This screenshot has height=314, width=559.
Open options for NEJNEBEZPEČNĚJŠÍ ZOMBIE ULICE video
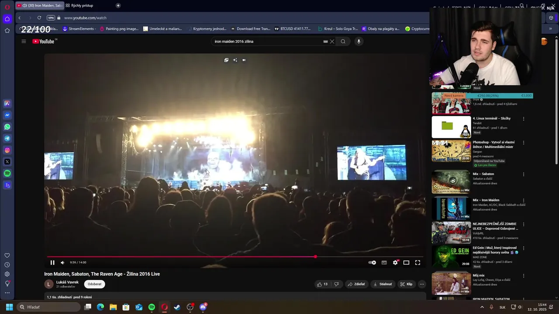[x=523, y=225]
